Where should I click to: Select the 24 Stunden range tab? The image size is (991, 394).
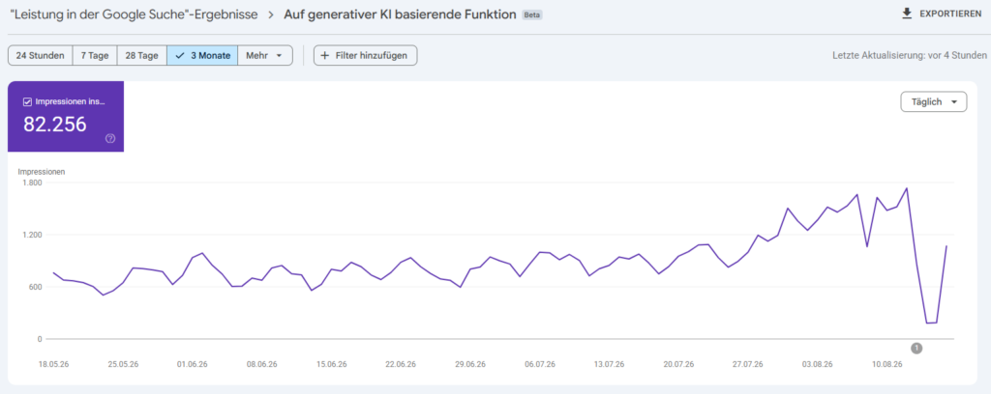41,55
